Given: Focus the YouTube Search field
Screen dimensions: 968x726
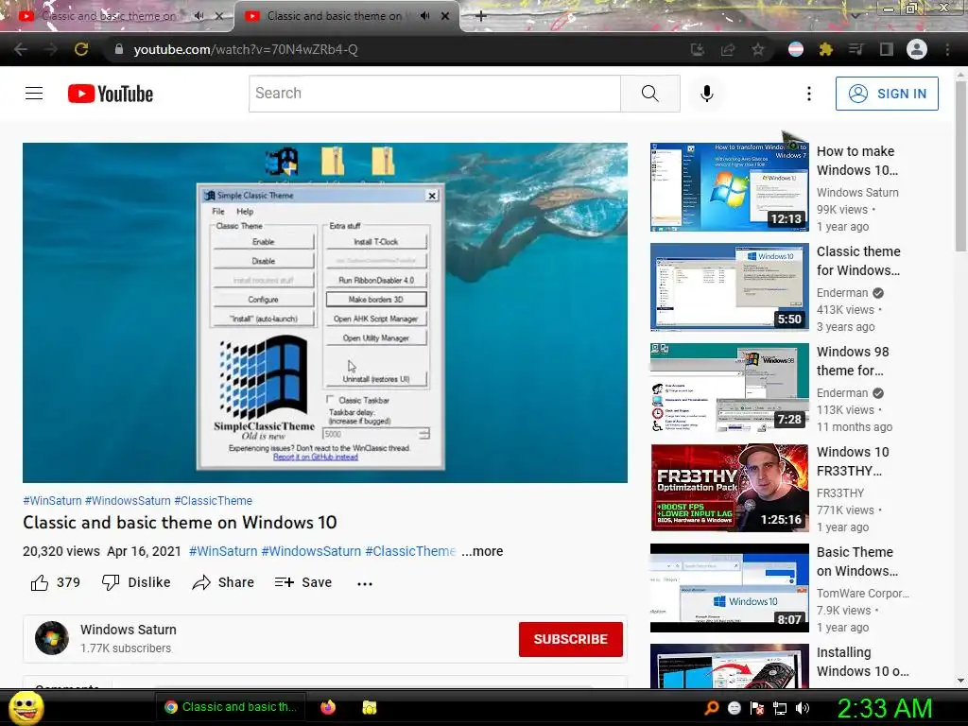Looking at the screenshot, I should pyautogui.click(x=435, y=94).
